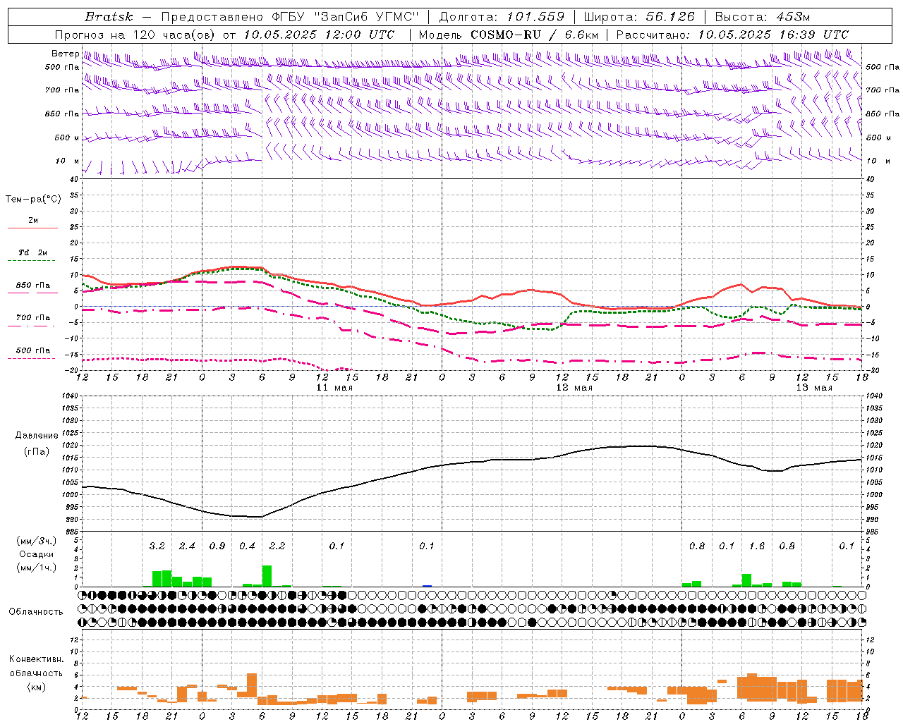
Task: Click the "11 мая" date label
Action: pos(334,388)
